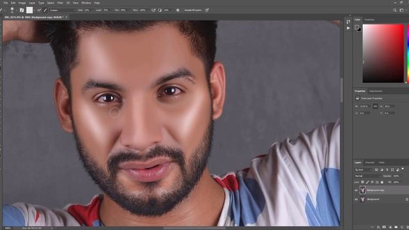409x230 pixels.
Task: Toggle layer filtering on or off
Action: (403, 169)
